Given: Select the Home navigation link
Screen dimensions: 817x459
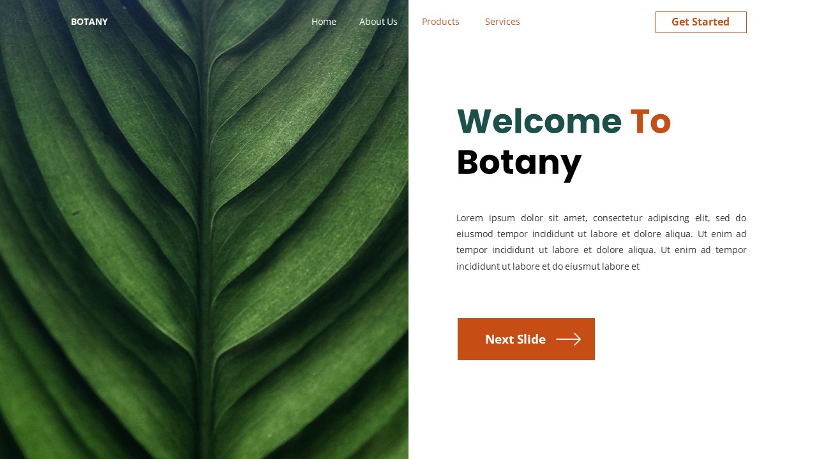Looking at the screenshot, I should point(324,22).
